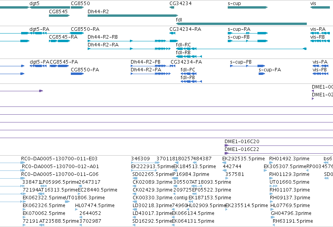
Task: Click the DME1-016C20 clone label
Action: [242, 142]
